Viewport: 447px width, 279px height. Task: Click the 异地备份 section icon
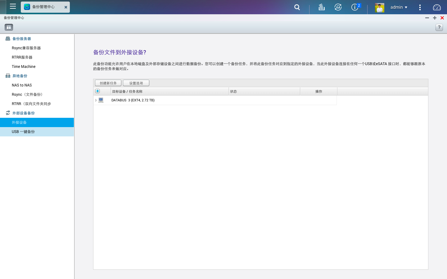click(8, 76)
